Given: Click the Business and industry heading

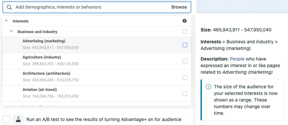Looking at the screenshot, I should pos(38,32).
